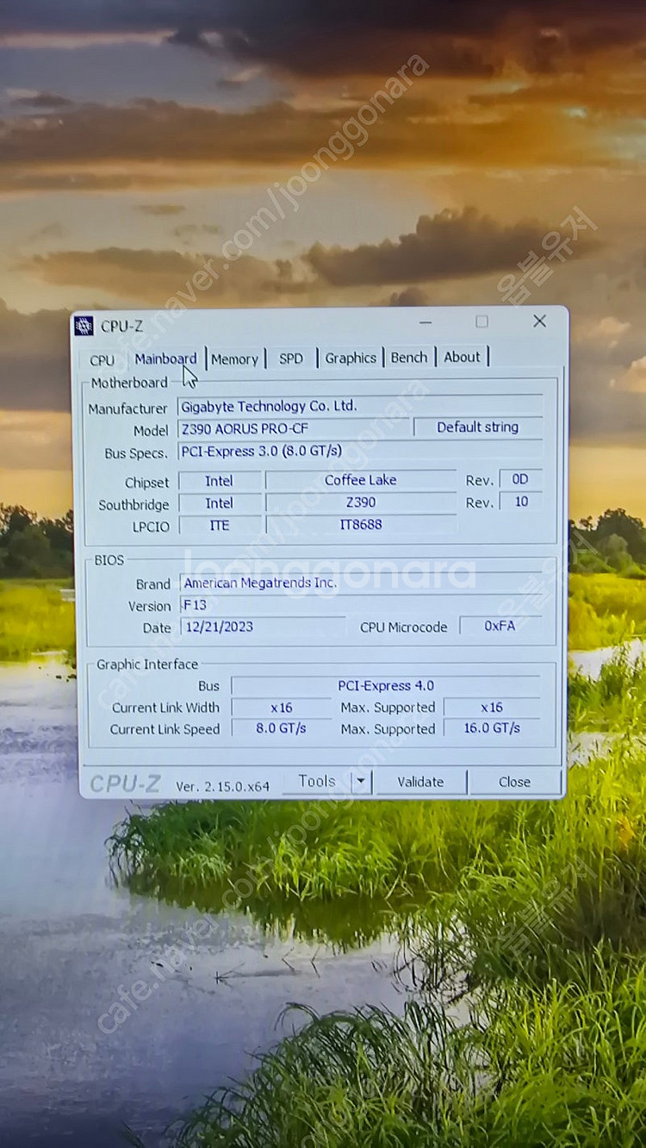Image resolution: width=646 pixels, height=1148 pixels.
Task: Click the ITE LPCIO vendor value
Action: pyautogui.click(x=219, y=525)
